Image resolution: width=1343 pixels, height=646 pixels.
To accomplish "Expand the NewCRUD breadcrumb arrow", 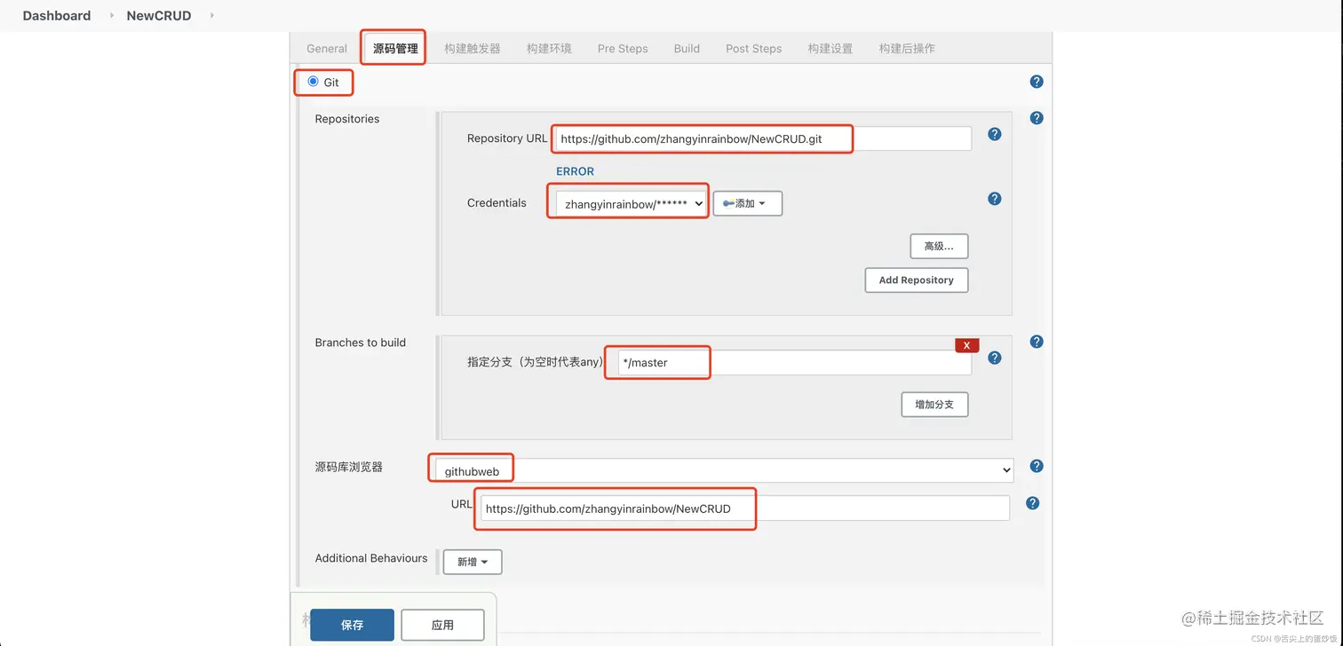I will (212, 15).
